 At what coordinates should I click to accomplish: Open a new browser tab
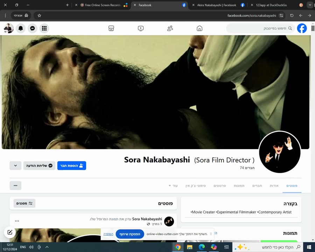click(x=67, y=5)
